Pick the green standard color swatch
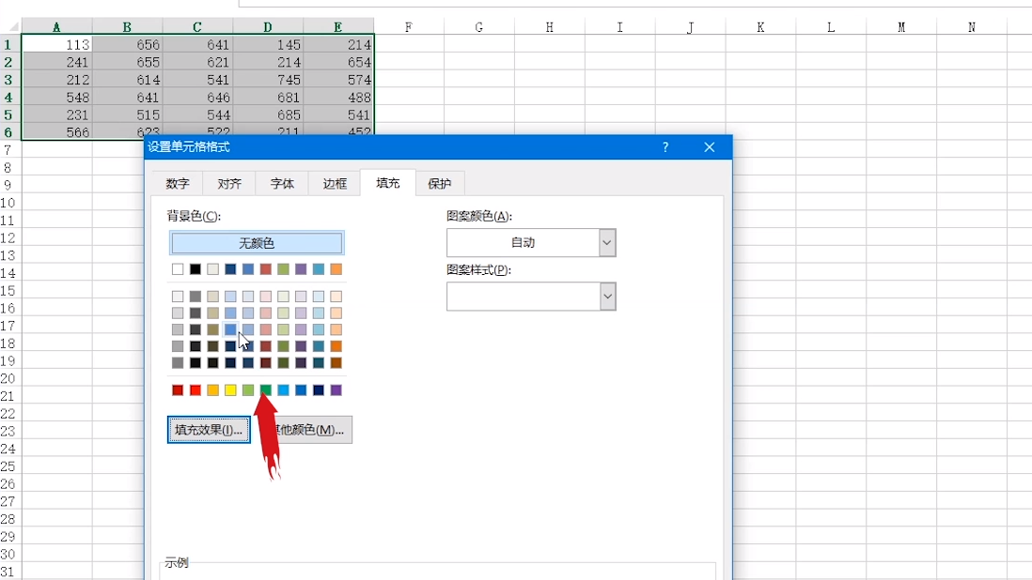The height and width of the screenshot is (580, 1032). (266, 389)
